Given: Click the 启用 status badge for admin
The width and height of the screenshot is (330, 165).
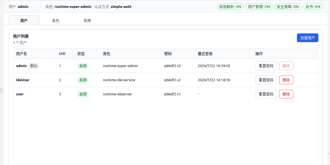Looking at the screenshot, I should pyautogui.click(x=83, y=66).
